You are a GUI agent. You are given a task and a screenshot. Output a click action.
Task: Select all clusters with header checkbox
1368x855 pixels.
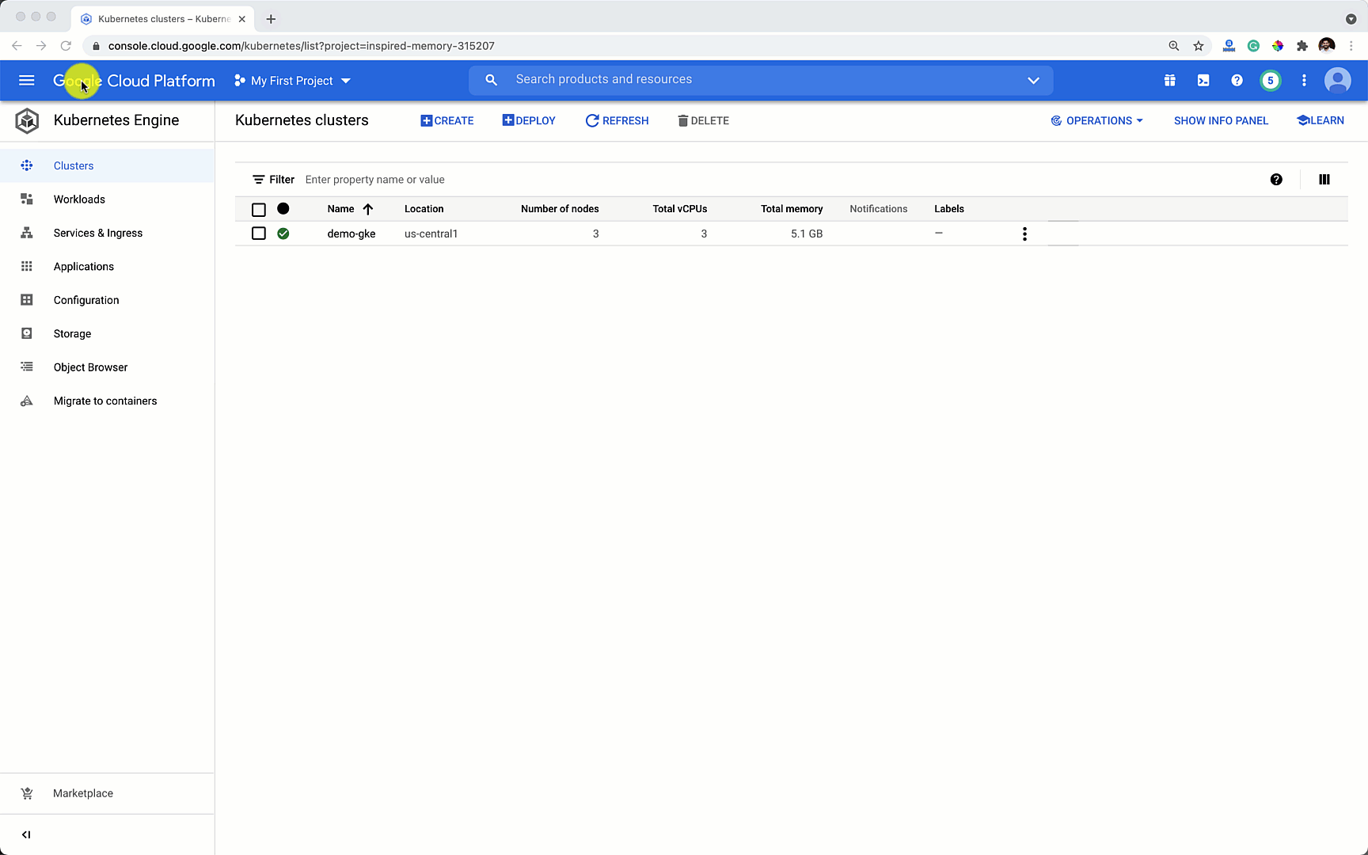[259, 209]
